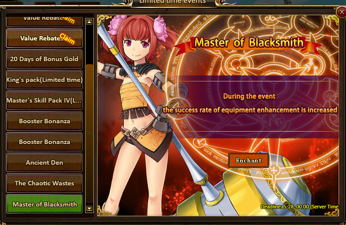Click the scroll up arrow in event list
Screen dimensions: 346x225
click(89, 22)
